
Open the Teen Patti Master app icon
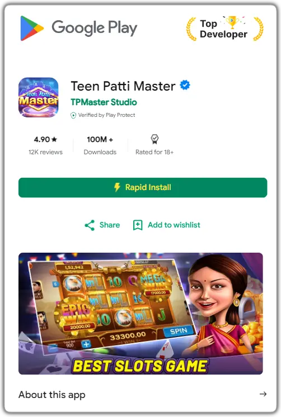coord(39,97)
